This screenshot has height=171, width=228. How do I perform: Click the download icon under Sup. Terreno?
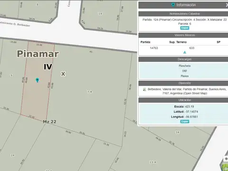coord(185,52)
